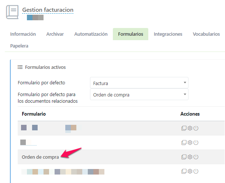Open settings gear for the last form
This screenshot has width=225, height=183.
190,171
